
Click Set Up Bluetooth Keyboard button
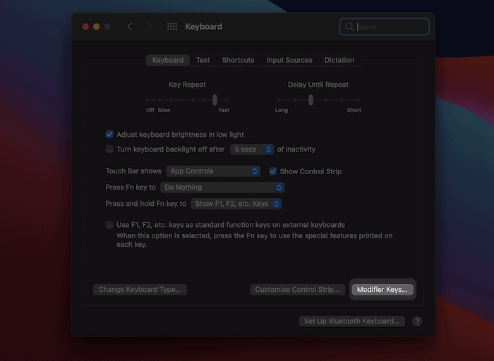351,321
